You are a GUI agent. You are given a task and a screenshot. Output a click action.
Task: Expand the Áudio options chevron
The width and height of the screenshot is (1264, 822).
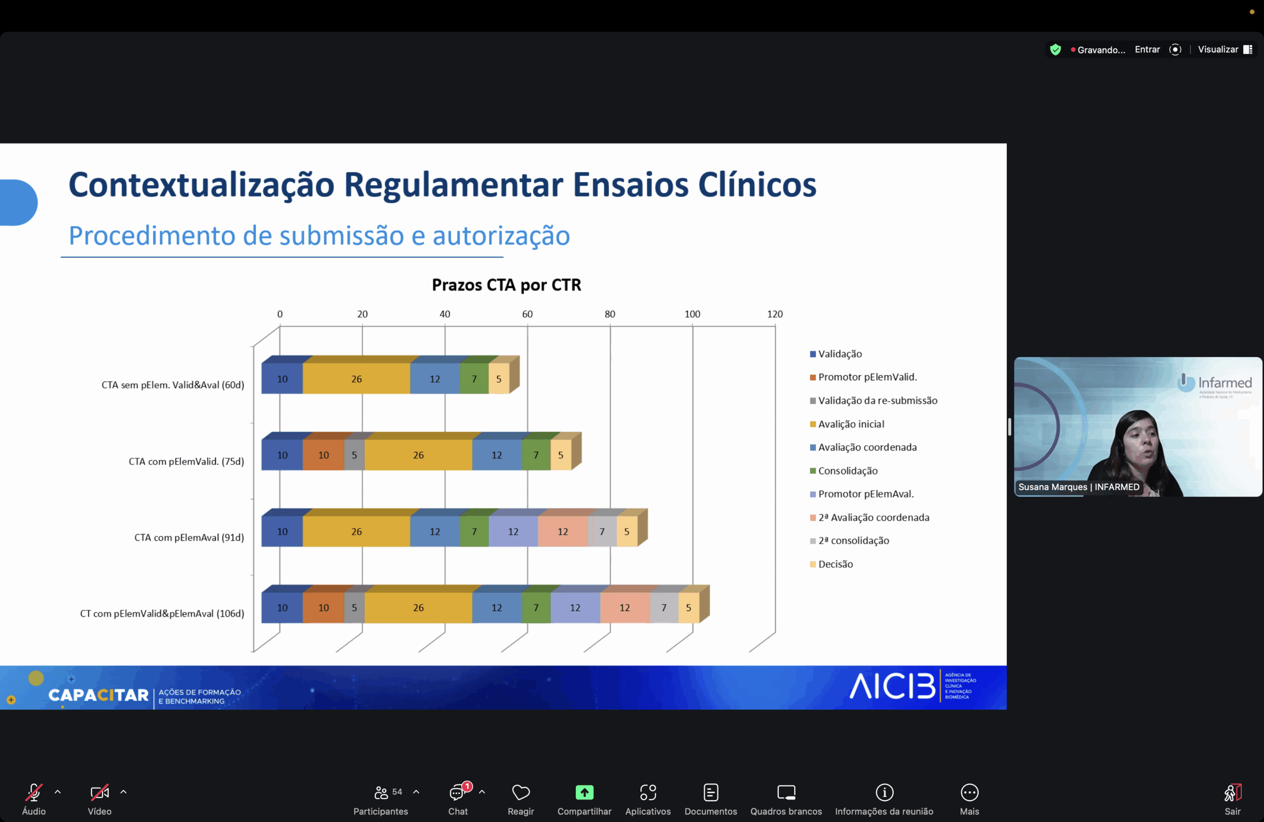[58, 793]
